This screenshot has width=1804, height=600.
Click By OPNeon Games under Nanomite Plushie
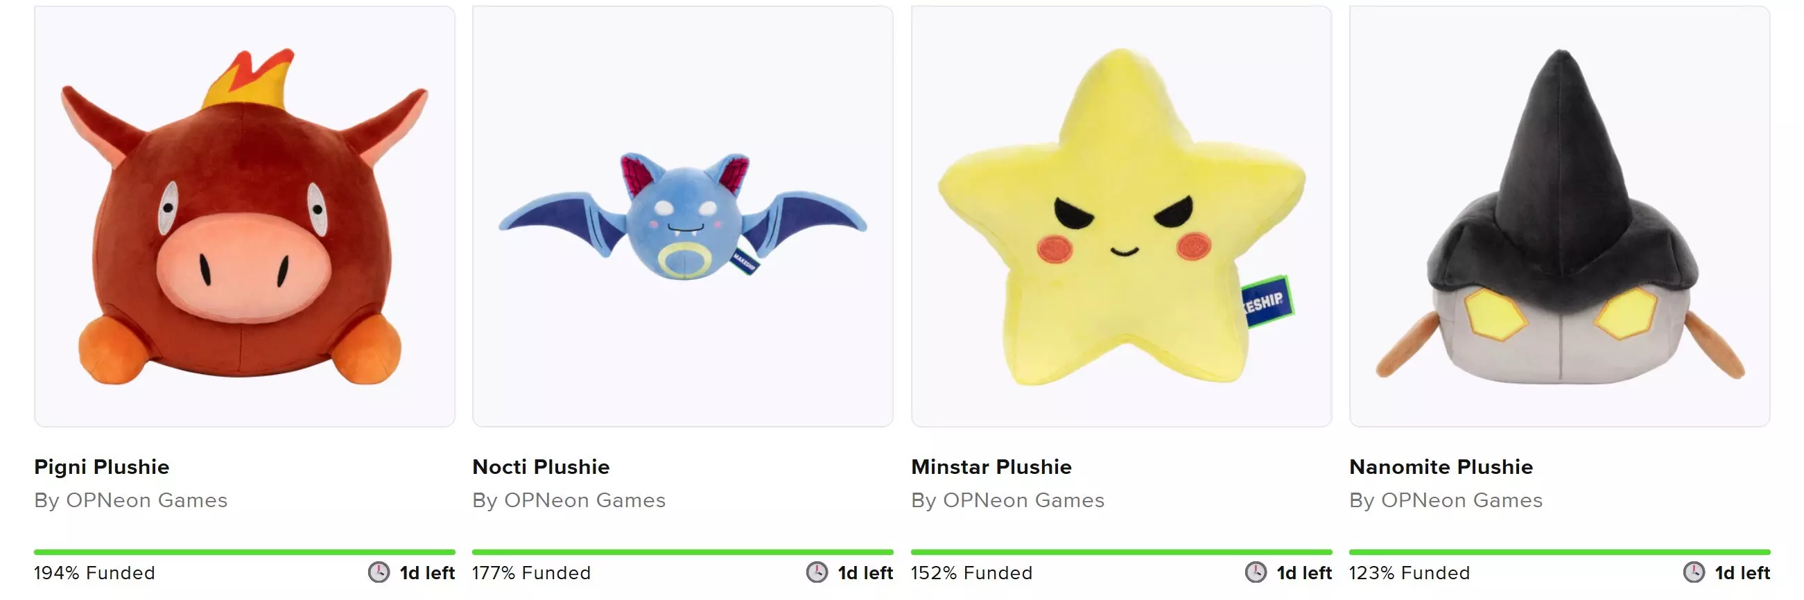click(1446, 500)
